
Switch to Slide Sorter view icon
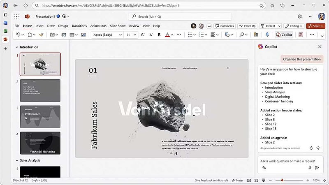pyautogui.click(x=256, y=180)
